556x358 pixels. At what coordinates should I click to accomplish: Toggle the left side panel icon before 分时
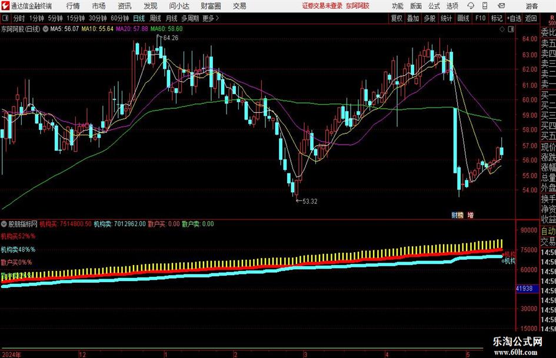[5, 18]
